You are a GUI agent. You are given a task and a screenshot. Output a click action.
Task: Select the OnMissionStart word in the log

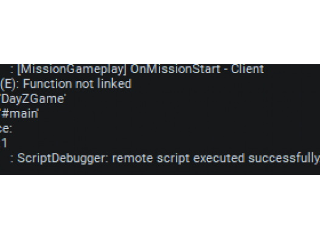pyautogui.click(x=175, y=69)
